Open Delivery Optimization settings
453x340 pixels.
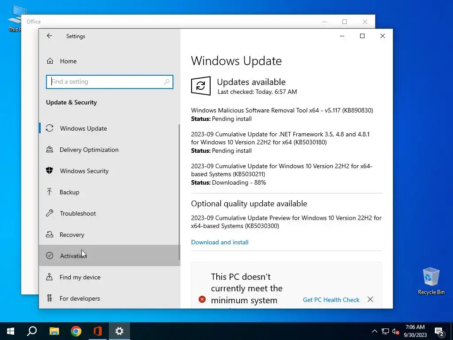click(x=109, y=150)
